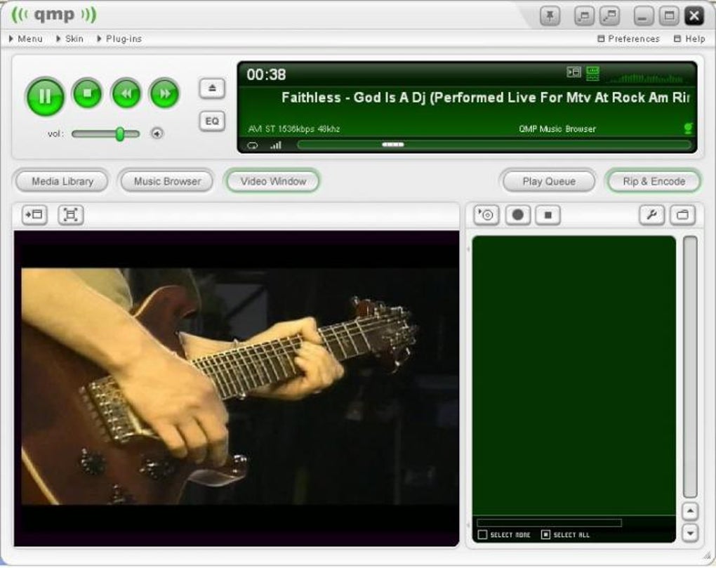The height and width of the screenshot is (568, 716).
Task: Skip to the previous track
Action: pyautogui.click(x=126, y=93)
